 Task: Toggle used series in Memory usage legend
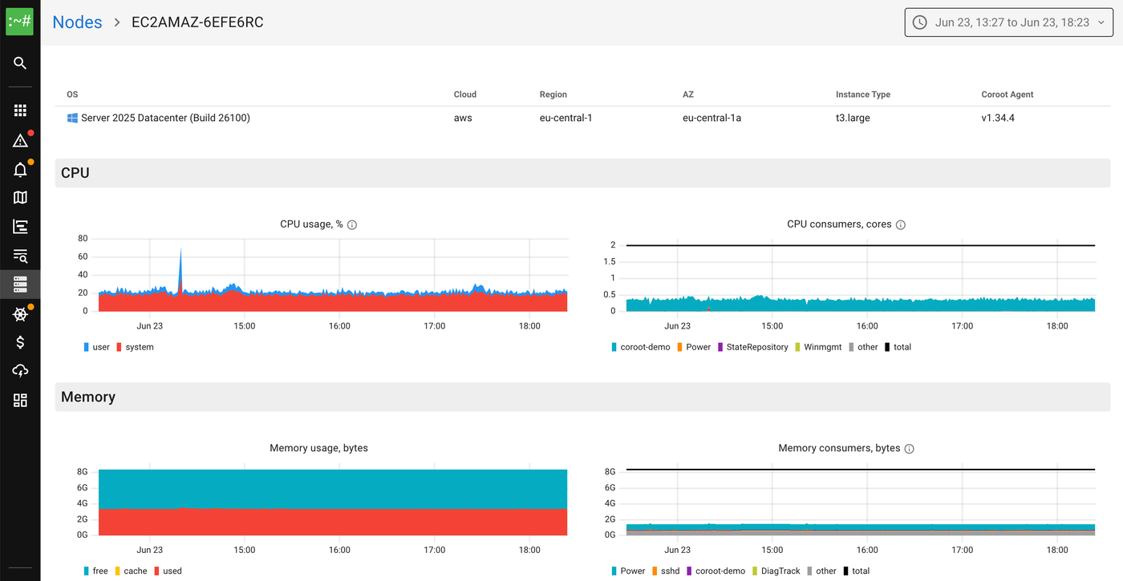[168, 571]
